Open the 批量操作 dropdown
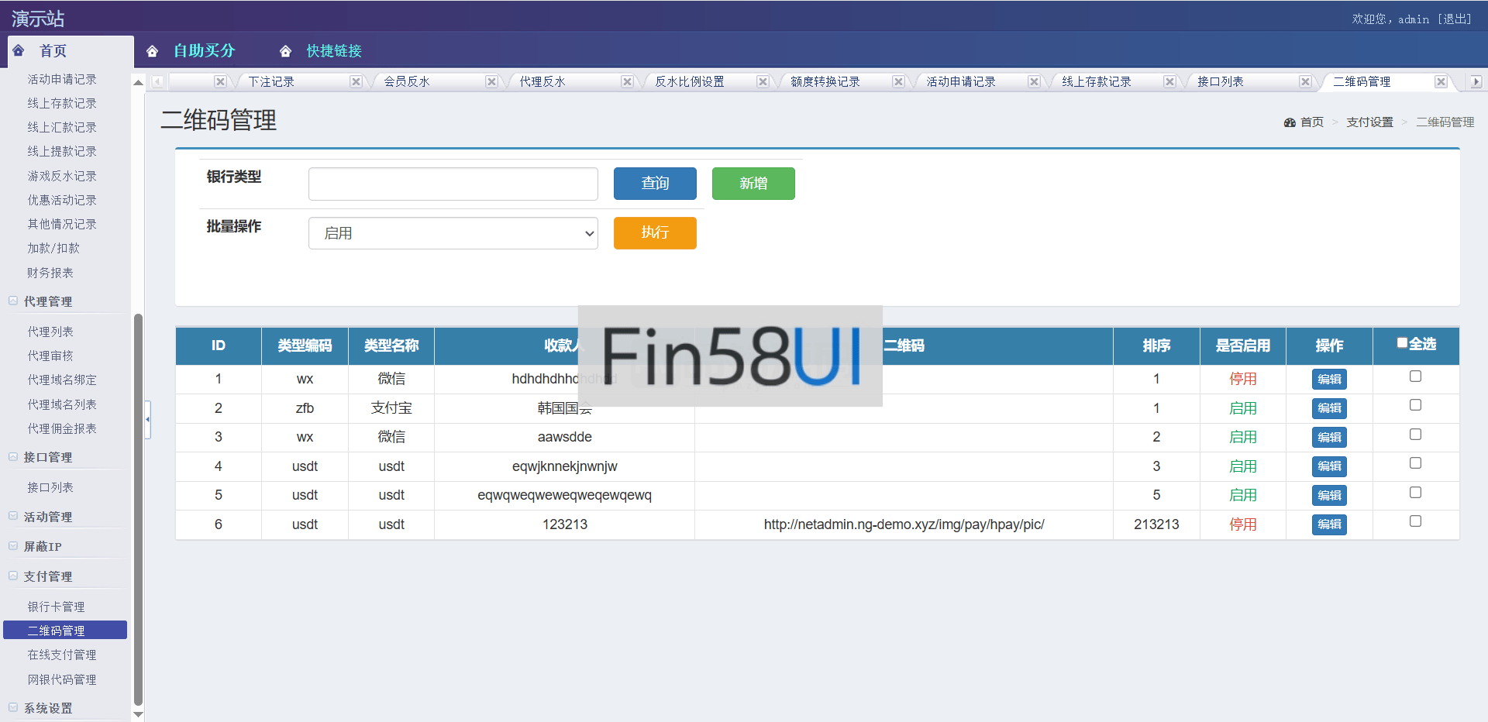 click(453, 233)
